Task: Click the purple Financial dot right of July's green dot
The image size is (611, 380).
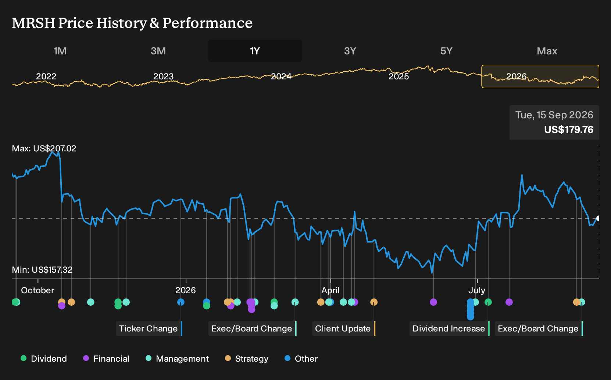Action: pos(509,302)
